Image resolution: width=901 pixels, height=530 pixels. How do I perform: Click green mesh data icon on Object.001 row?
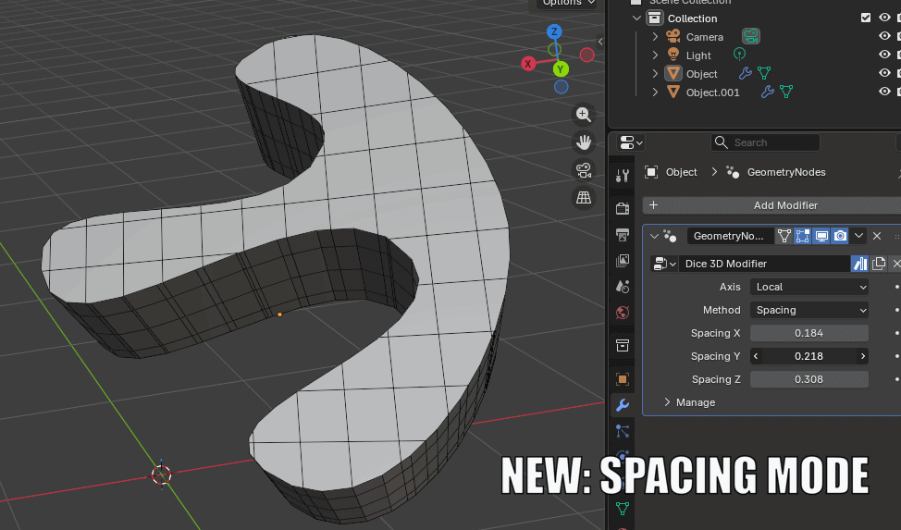click(786, 92)
